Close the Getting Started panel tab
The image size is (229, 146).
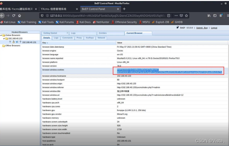[x=67, y=33]
